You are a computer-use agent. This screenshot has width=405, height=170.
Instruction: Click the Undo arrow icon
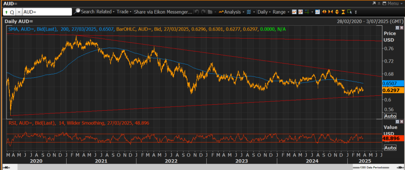coord(196,12)
